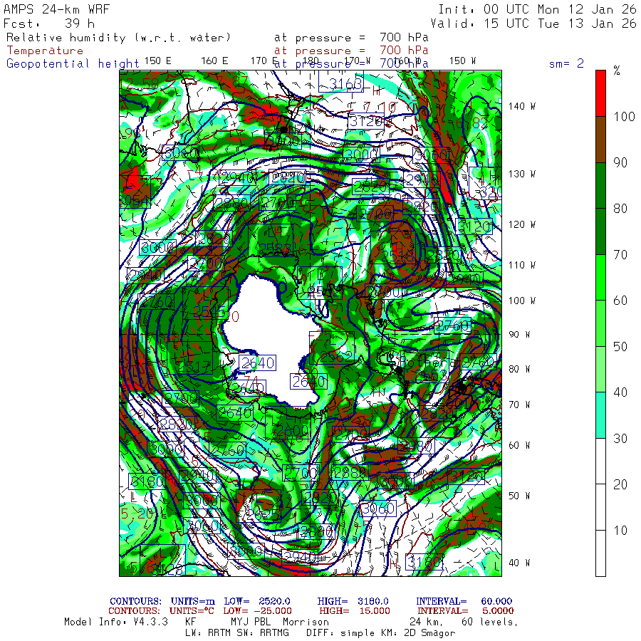Click the cyan colorbar segment between 30 and 40

[x=600, y=415]
